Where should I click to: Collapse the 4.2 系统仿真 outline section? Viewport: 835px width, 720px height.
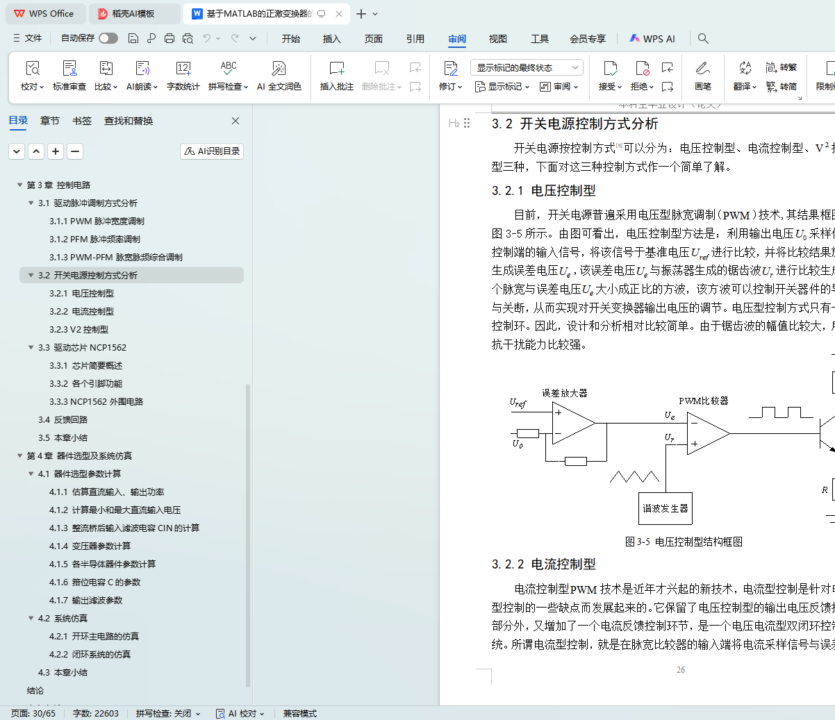click(31, 618)
